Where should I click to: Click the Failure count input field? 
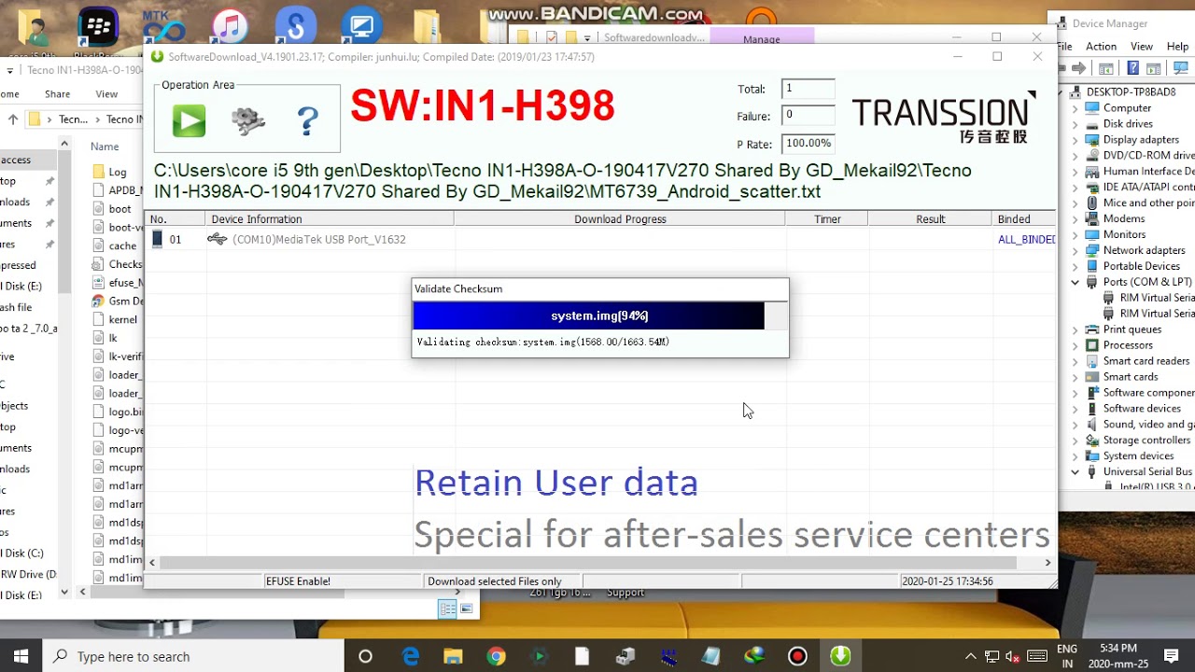click(808, 116)
